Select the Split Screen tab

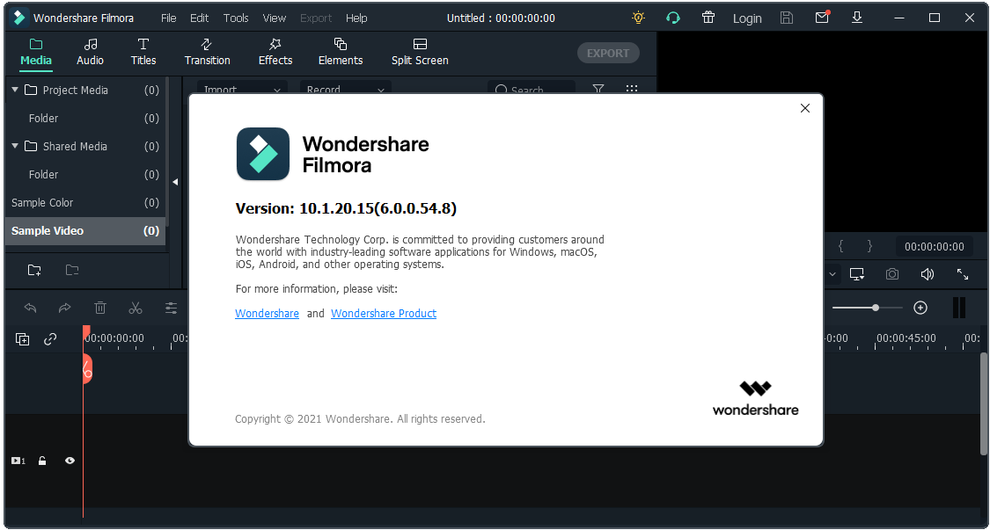point(420,53)
